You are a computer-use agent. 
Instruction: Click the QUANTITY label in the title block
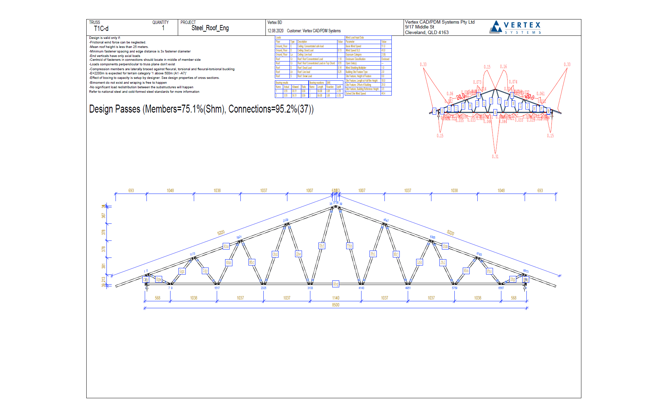click(x=160, y=22)
